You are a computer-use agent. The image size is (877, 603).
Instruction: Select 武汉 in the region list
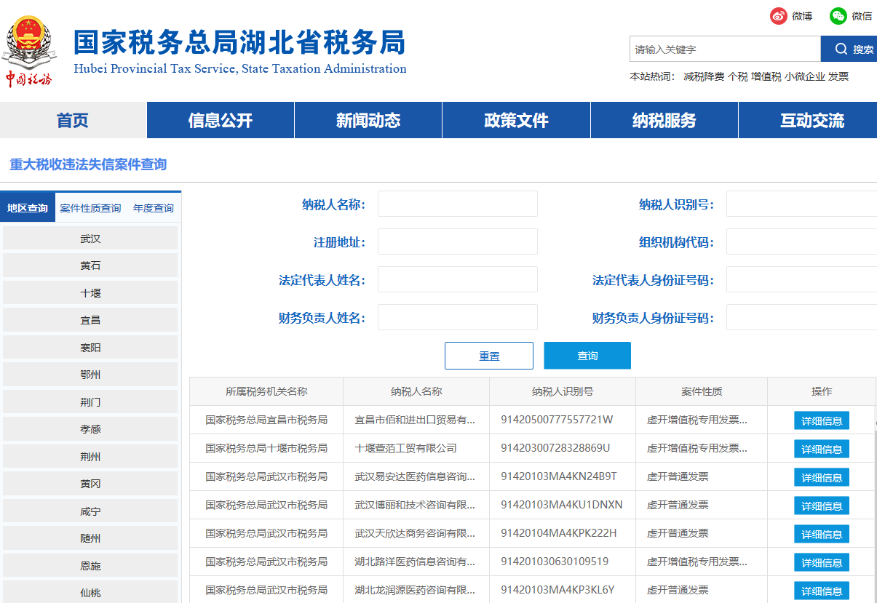90,239
